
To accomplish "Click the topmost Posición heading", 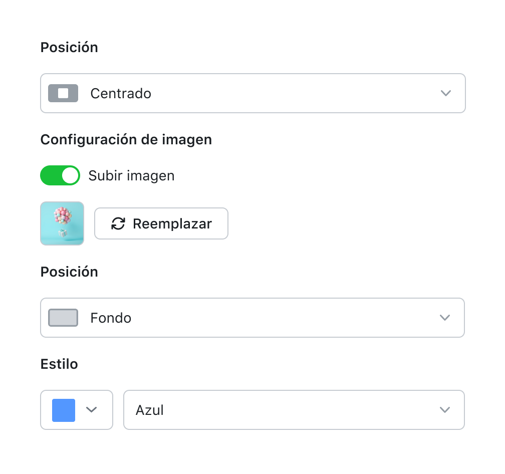I will (x=69, y=47).
